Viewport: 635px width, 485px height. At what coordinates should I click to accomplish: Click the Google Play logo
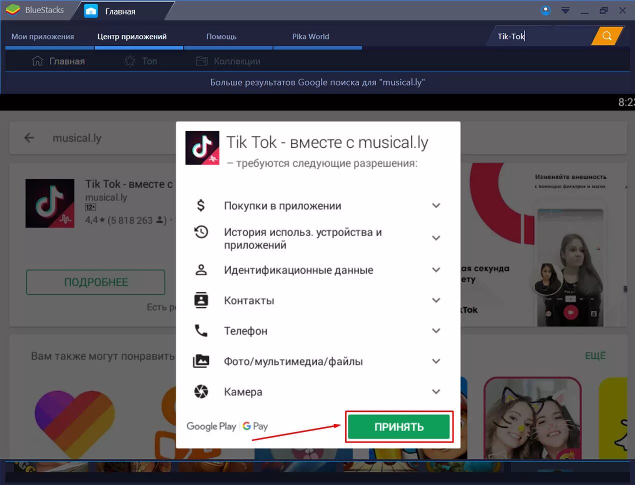point(211,426)
